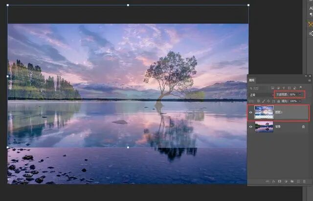Close the Layers panel
This screenshot has height=201, width=313.
click(x=310, y=76)
